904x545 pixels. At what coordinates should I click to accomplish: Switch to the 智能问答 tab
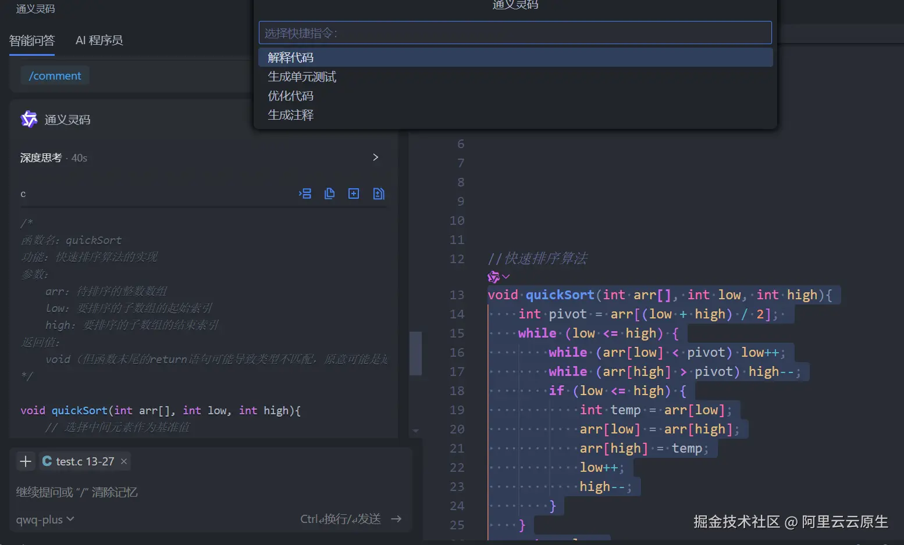[x=32, y=40]
